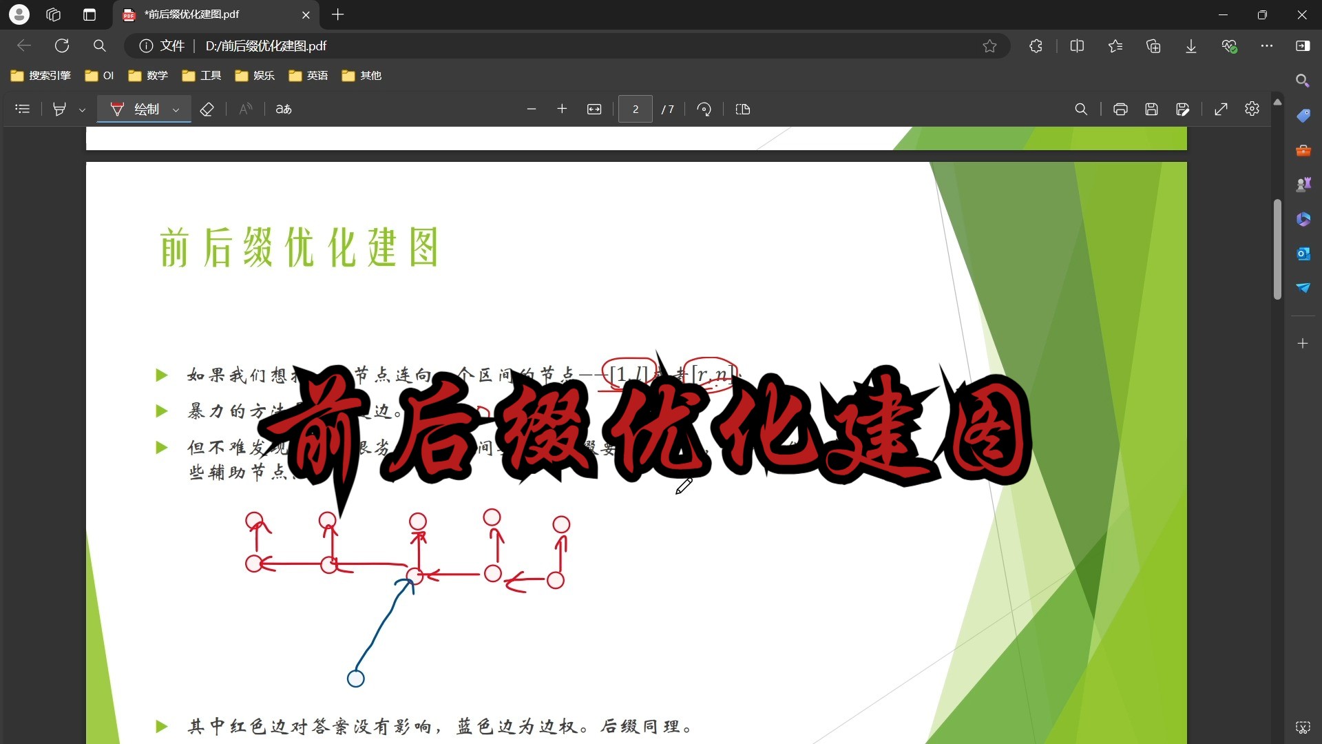Open the 工具 bookmarks folder
Viewport: 1322px width, 744px height.
202,76
